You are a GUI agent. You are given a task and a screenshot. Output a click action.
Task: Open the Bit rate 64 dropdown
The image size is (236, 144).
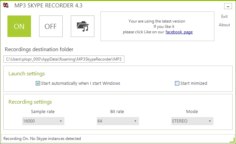click(118, 121)
